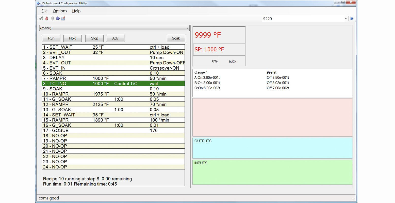Click the gears-with-arrow toolbar icon
This screenshot has height=203, width=395.
point(41,18)
